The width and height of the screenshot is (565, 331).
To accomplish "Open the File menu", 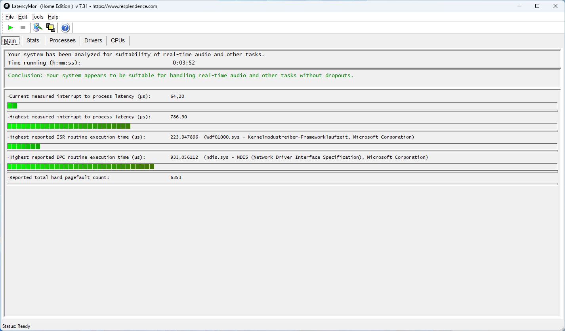I will coord(10,17).
